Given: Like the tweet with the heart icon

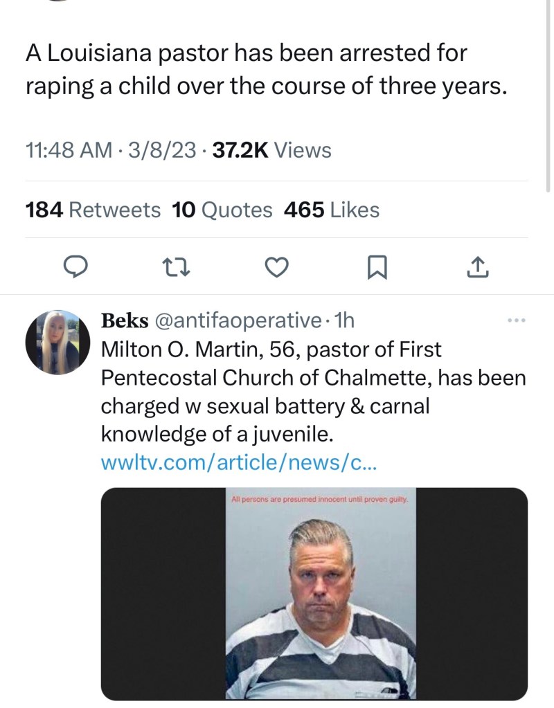Looking at the screenshot, I should point(277,266).
